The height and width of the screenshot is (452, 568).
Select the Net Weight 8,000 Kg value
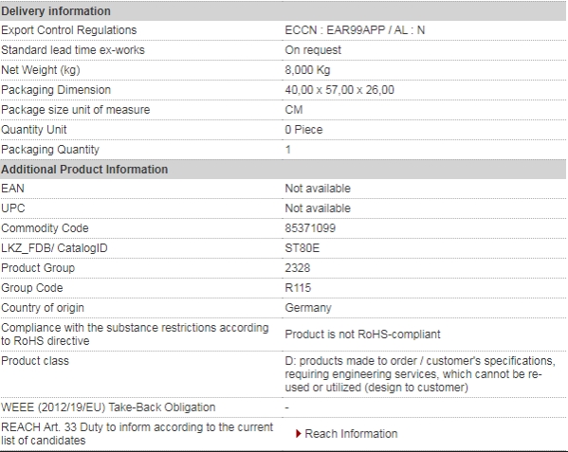click(x=307, y=70)
